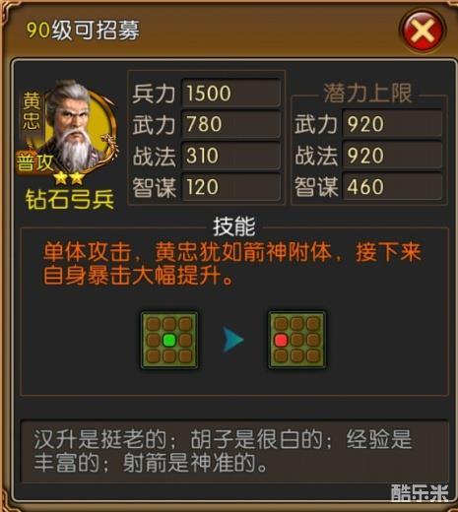Select the 武力 stat field showing 780
The height and width of the screenshot is (512, 458).
[x=231, y=124]
